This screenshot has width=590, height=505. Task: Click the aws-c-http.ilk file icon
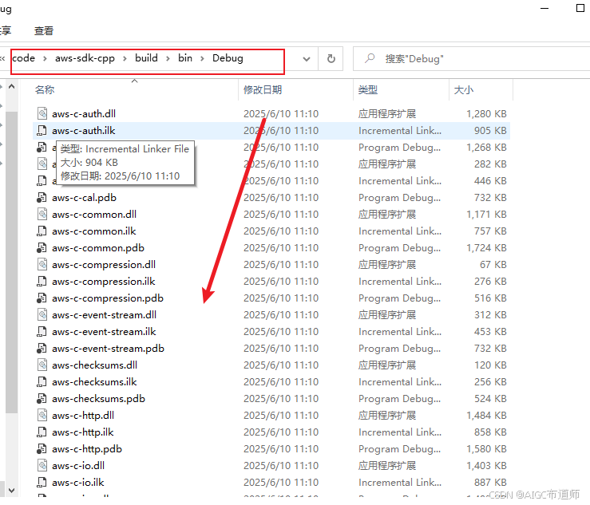(42, 432)
